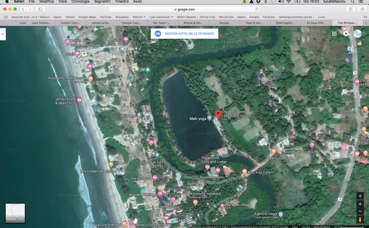Select the jamaica cafe & beach huts marker
The image size is (369, 228).
[79, 101]
